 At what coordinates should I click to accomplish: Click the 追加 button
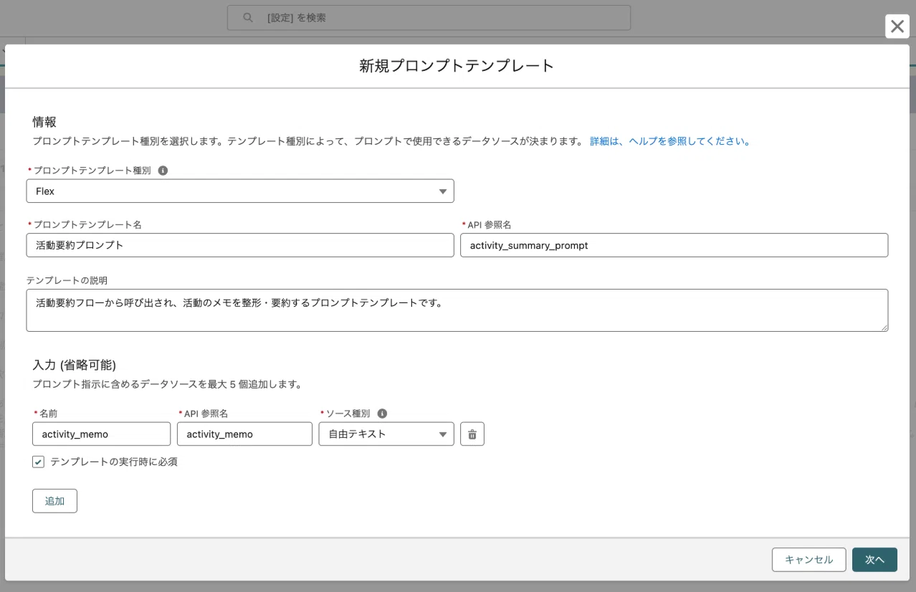(54, 501)
